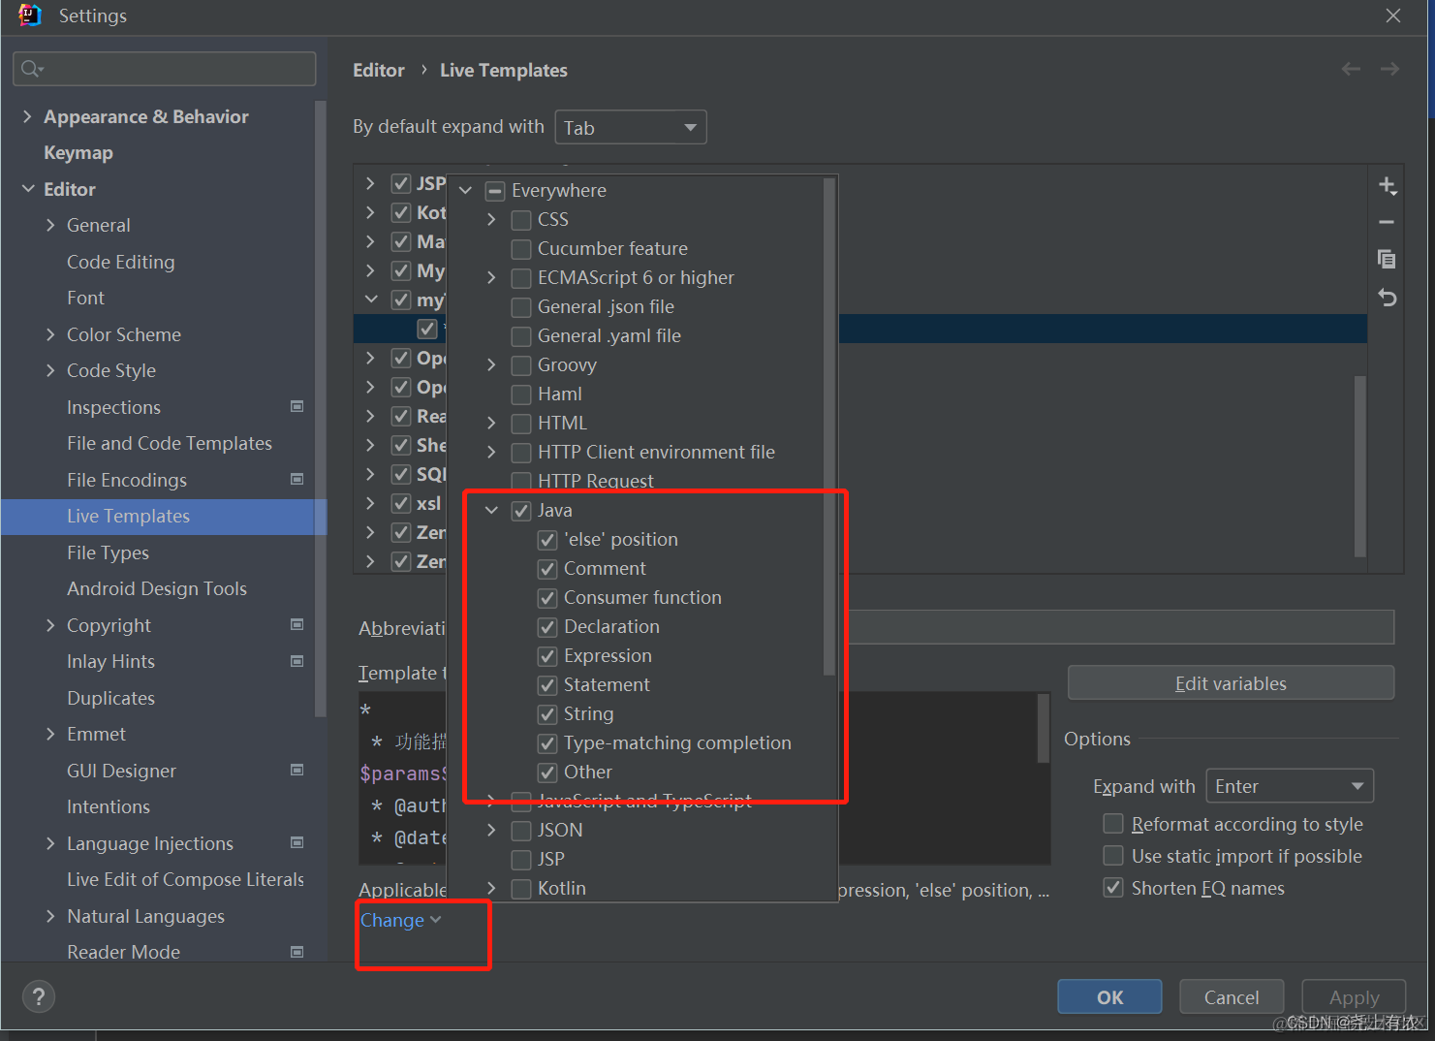
Task: Click the search magnifier icon in settings
Action: point(31,68)
